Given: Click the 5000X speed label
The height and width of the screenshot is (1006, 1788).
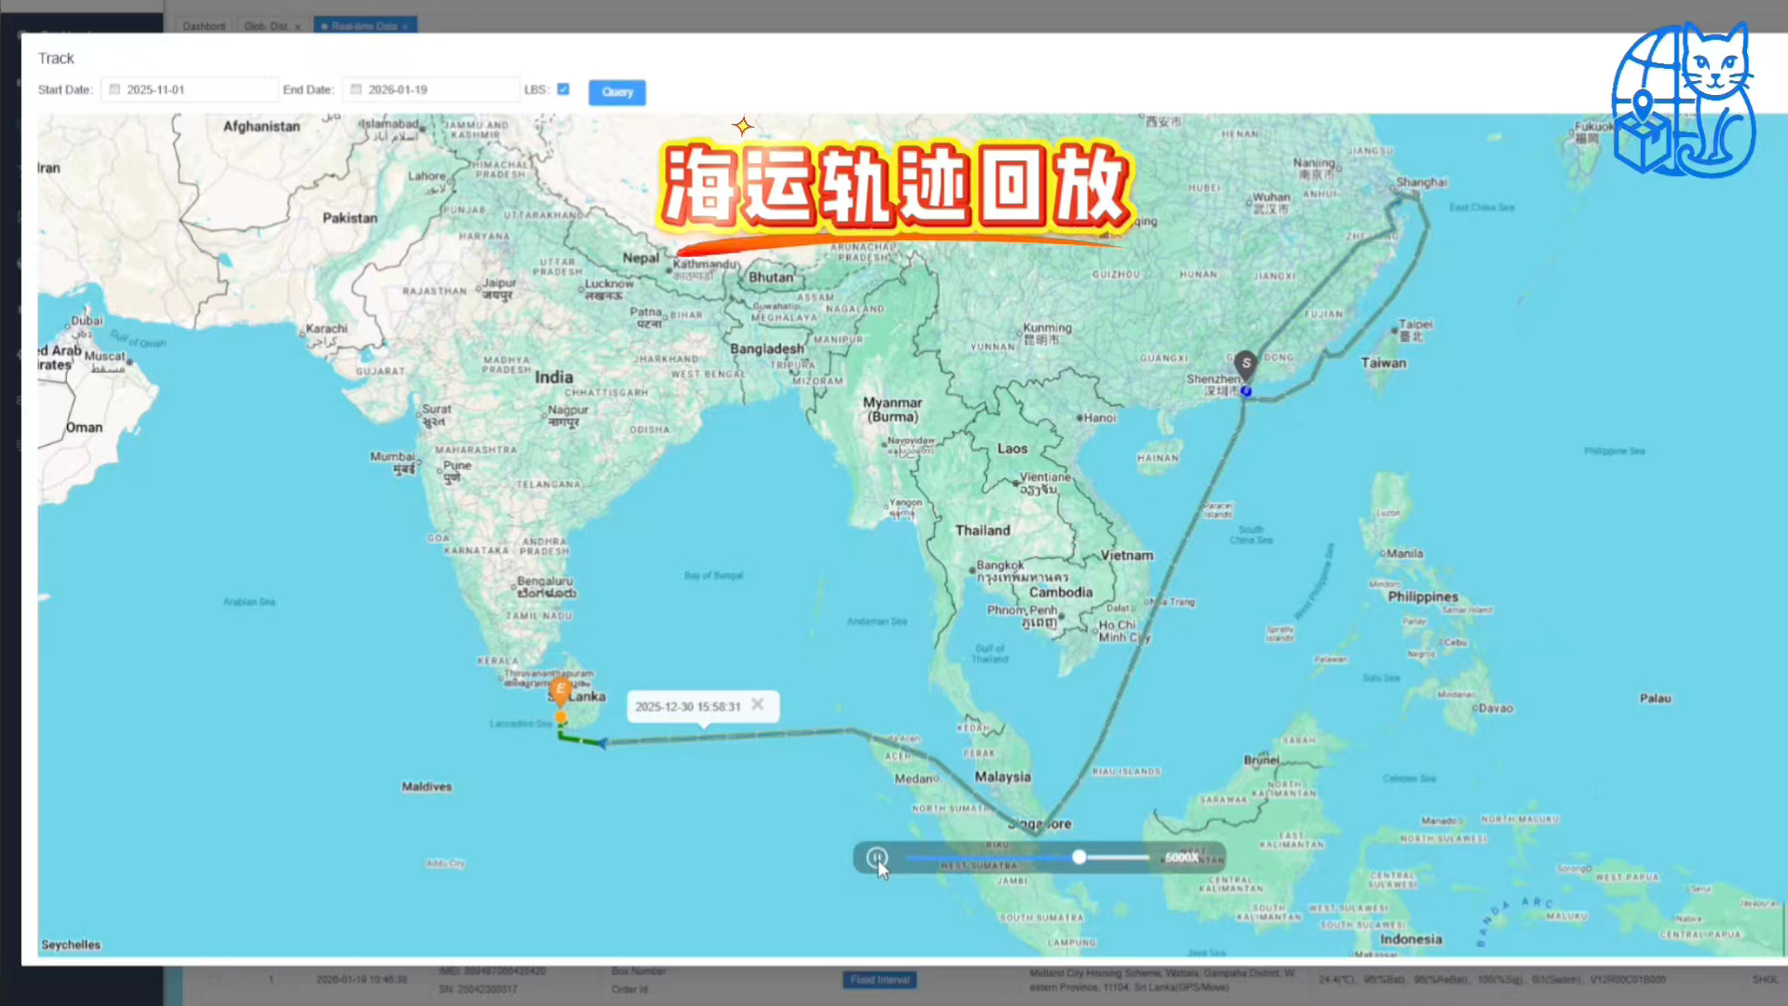Looking at the screenshot, I should tap(1182, 857).
